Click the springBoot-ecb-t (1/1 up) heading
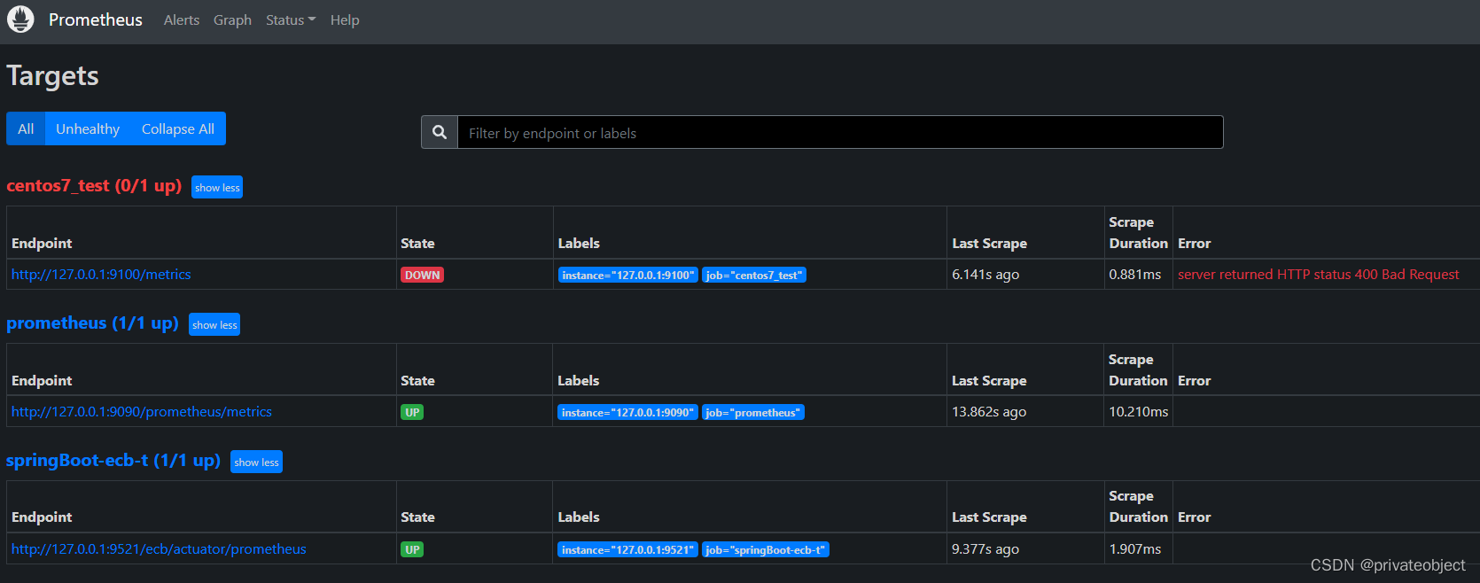 pos(113,460)
